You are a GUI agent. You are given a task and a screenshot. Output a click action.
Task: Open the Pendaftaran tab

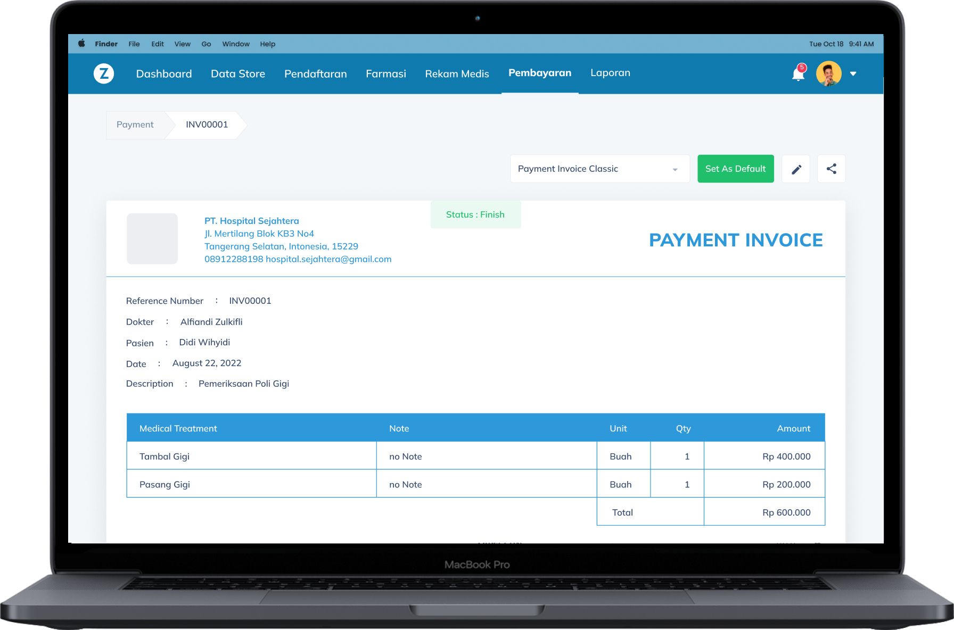[x=315, y=74]
